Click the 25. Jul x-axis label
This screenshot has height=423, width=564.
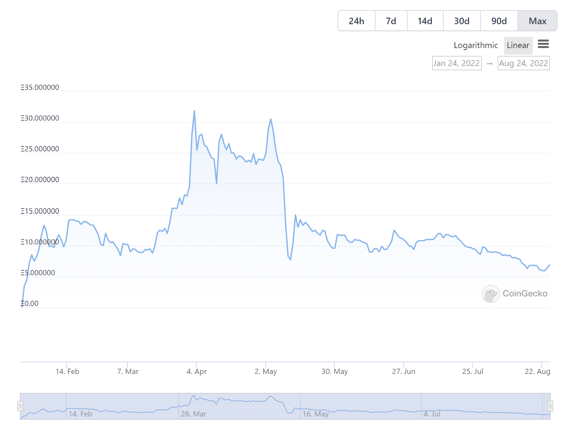[473, 372]
